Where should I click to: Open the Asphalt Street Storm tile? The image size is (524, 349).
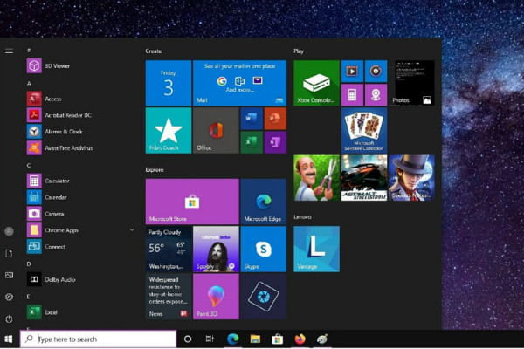(364, 178)
